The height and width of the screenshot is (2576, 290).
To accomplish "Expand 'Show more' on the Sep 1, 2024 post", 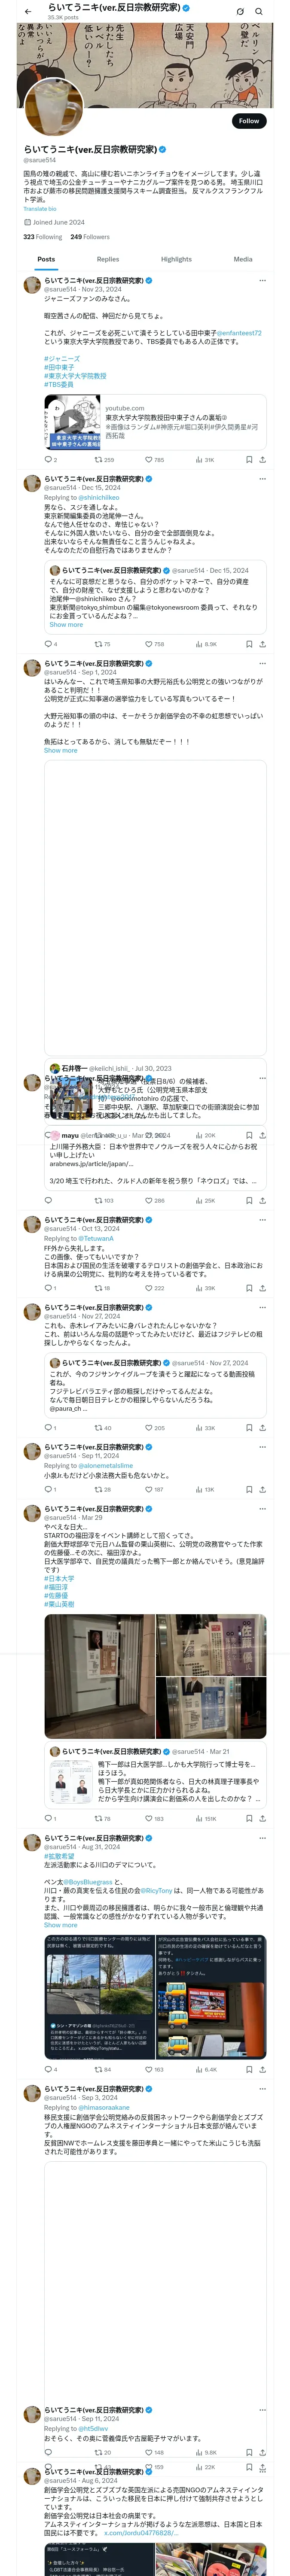I will (60, 750).
